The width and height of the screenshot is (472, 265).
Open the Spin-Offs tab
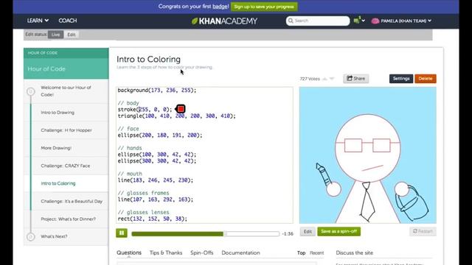point(201,252)
